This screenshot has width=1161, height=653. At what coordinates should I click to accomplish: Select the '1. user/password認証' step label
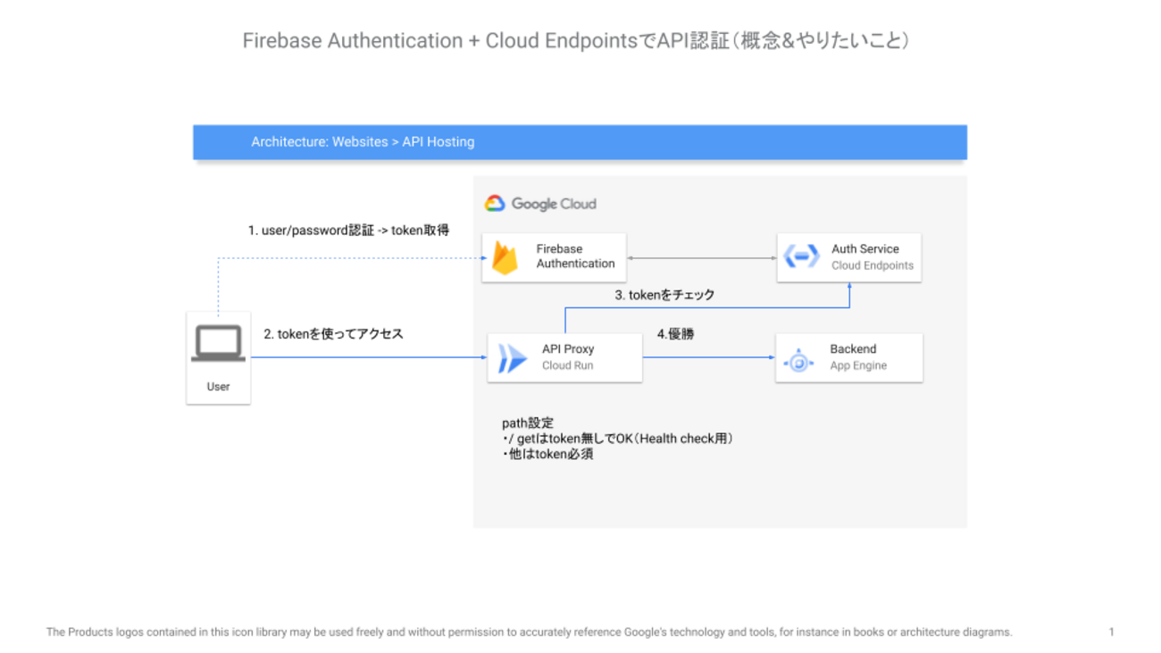click(311, 230)
